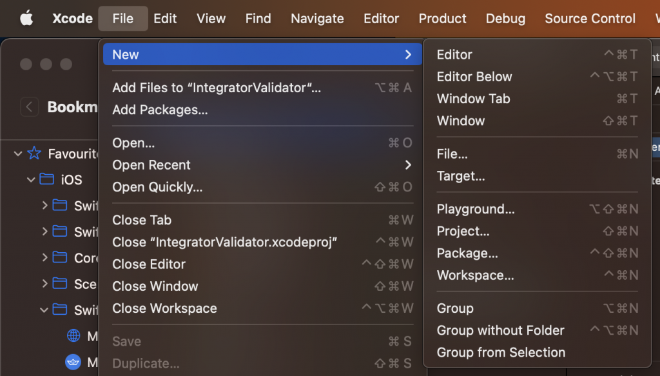Click the iOS folder icon
Viewport: 660px width, 376px height.
(46, 179)
